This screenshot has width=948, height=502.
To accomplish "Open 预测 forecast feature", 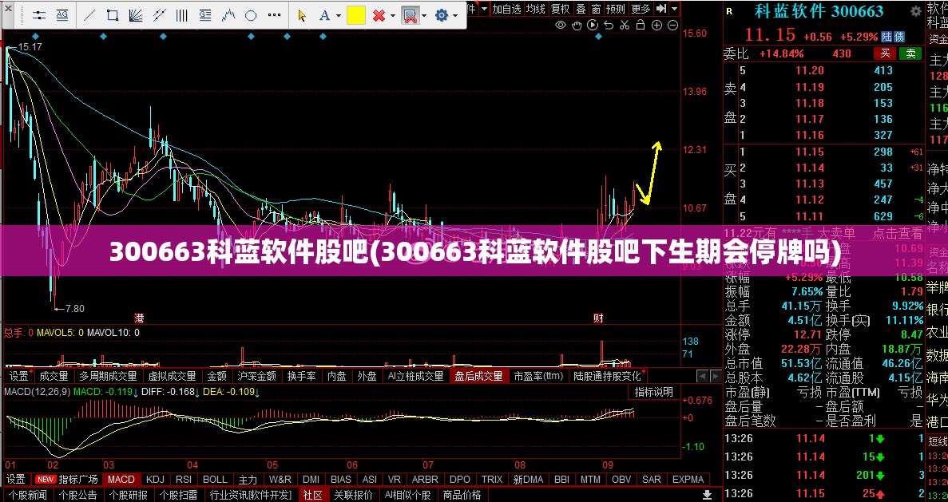I will click(x=616, y=9).
